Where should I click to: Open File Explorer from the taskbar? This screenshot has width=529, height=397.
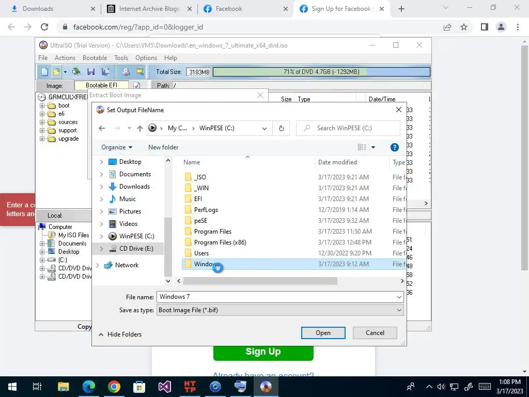64,387
